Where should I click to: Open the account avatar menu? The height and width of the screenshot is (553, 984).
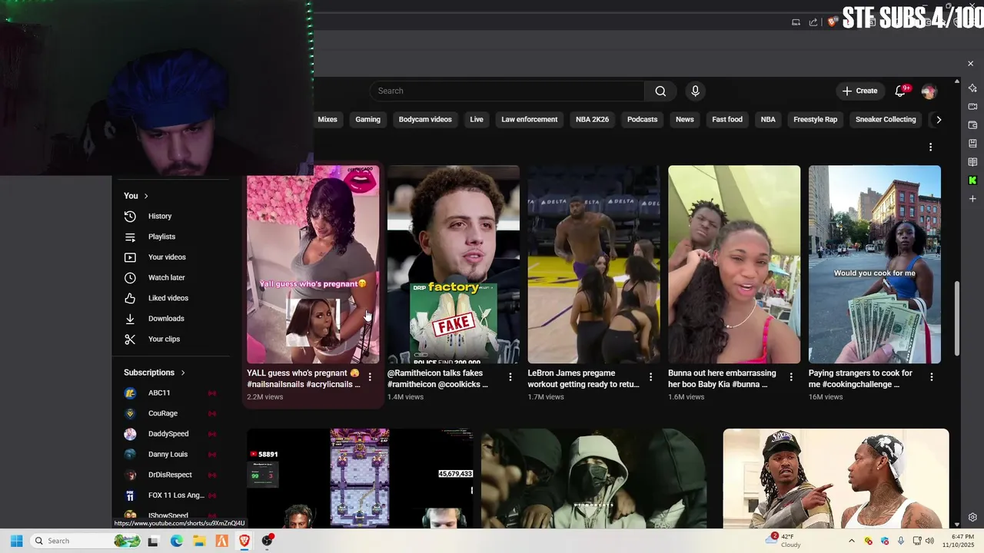(929, 91)
